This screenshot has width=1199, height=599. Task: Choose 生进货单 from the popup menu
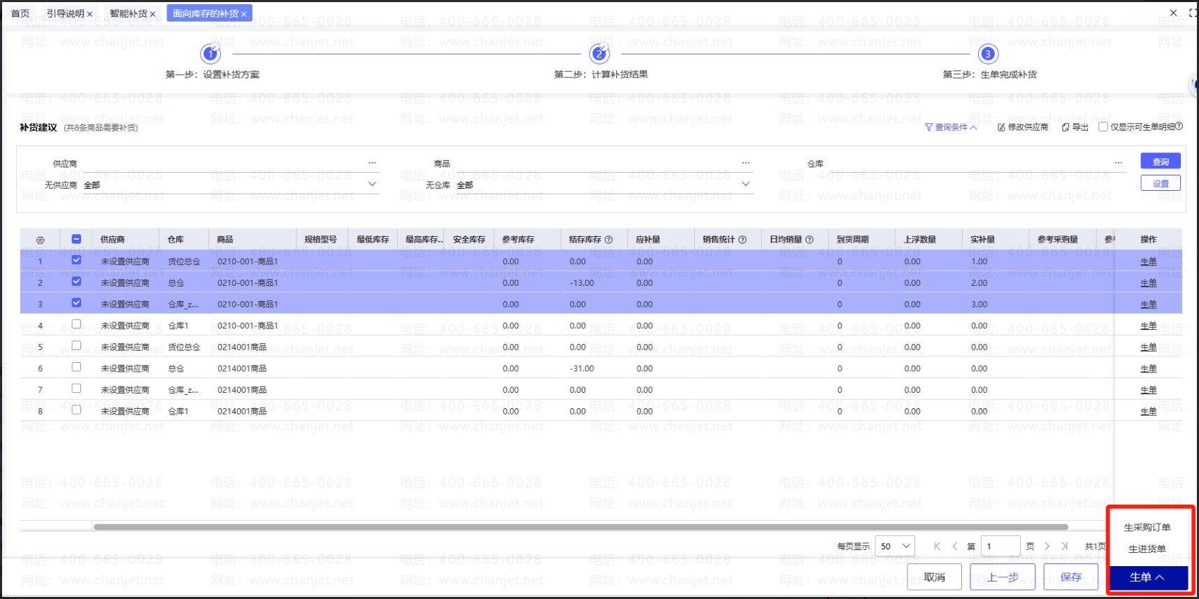pyautogui.click(x=1147, y=549)
